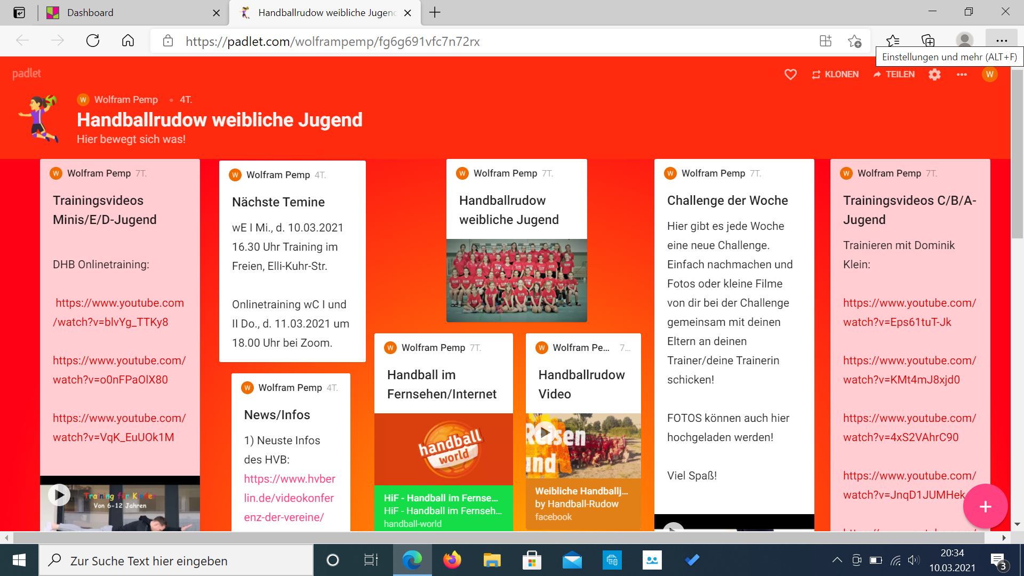Show hidden system tray icons

coord(837,560)
